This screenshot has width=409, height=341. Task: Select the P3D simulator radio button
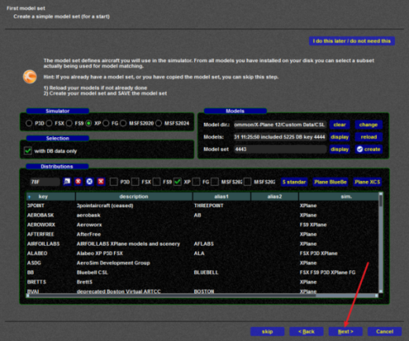pyautogui.click(x=29, y=123)
